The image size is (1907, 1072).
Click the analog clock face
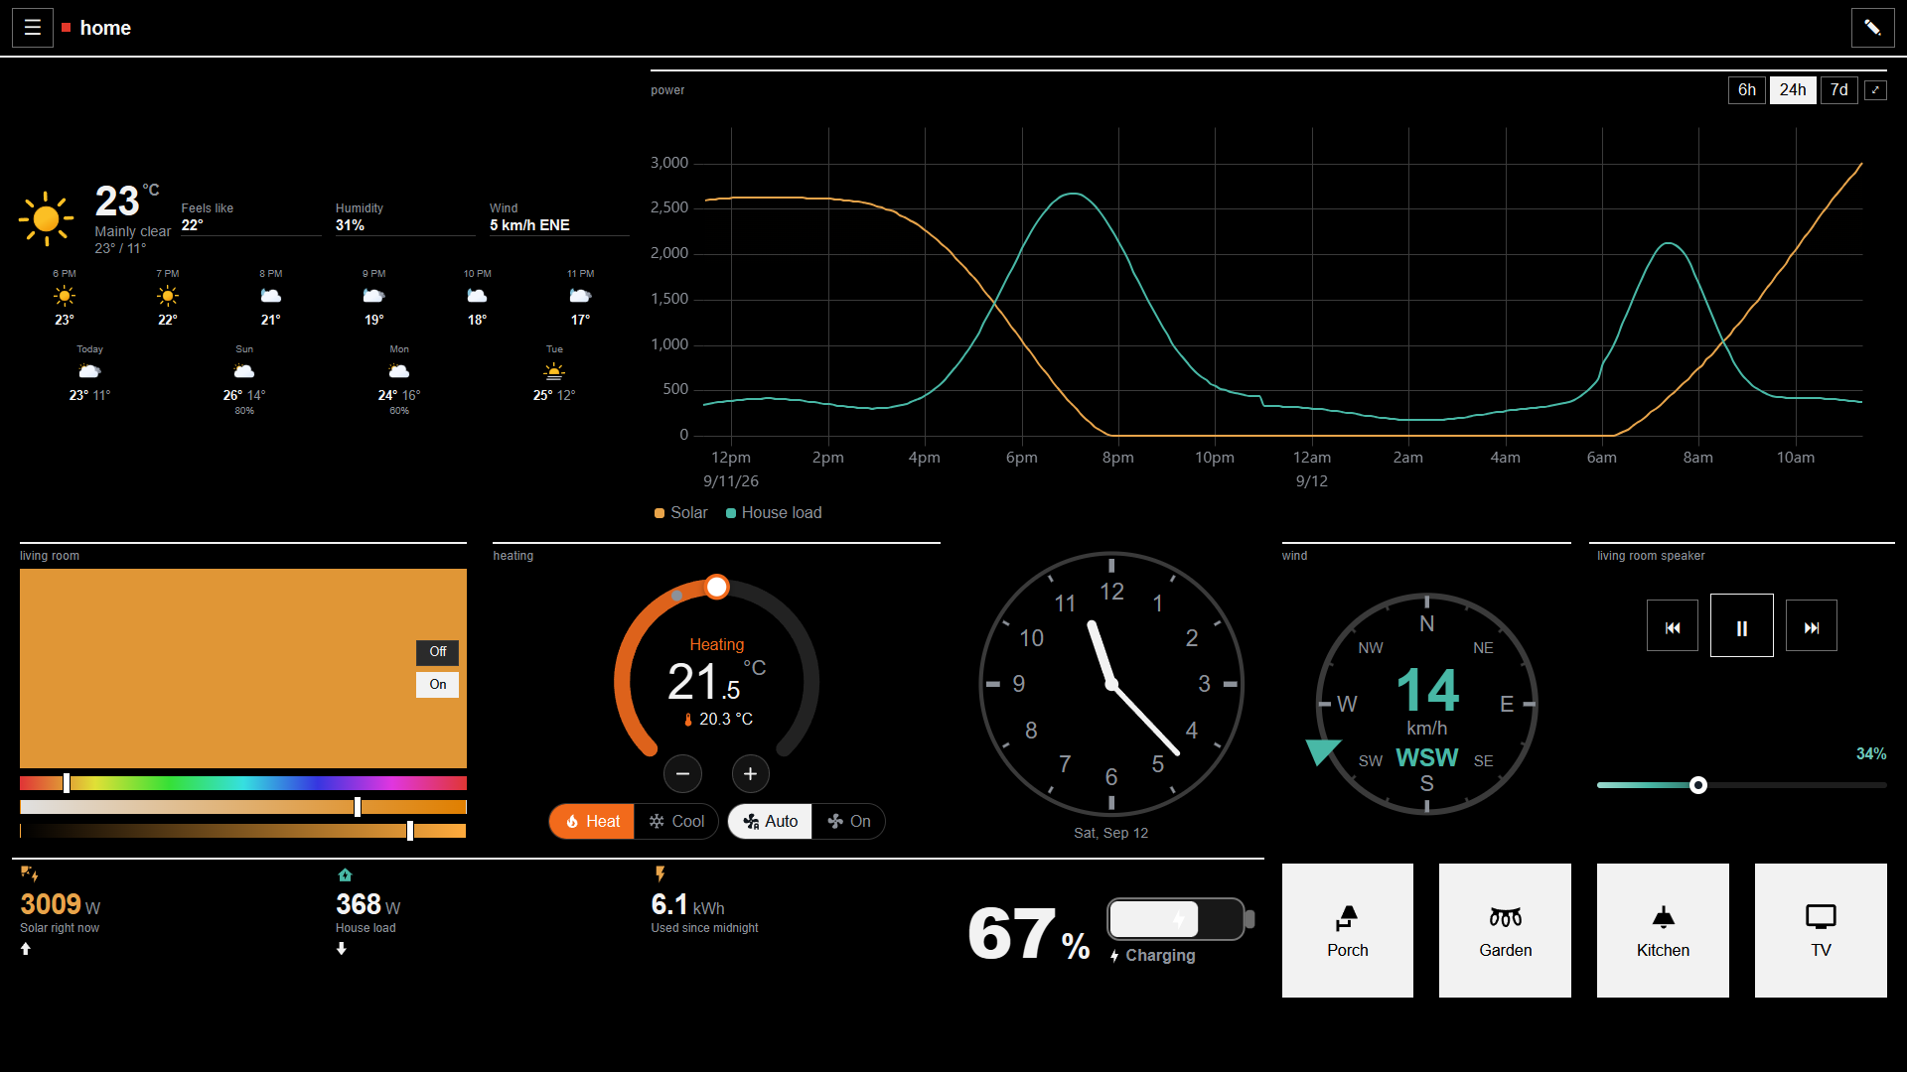pos(1111,684)
